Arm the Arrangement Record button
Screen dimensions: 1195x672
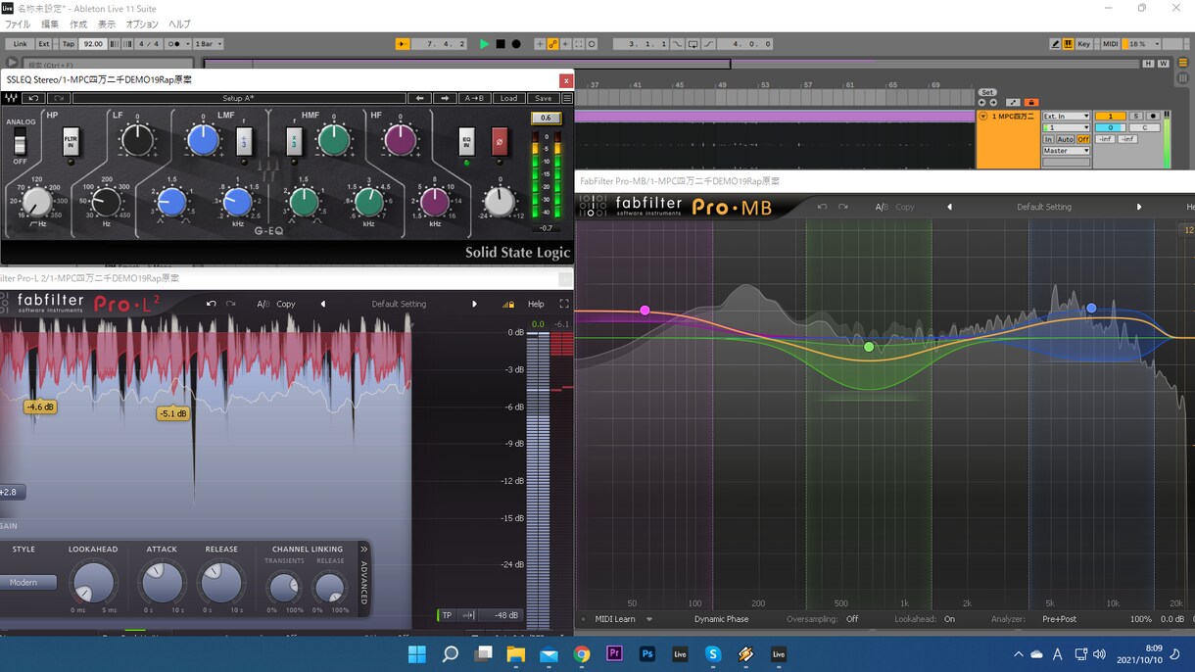click(516, 44)
